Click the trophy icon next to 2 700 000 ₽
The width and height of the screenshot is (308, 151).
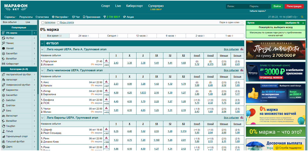[x=105, y=17]
